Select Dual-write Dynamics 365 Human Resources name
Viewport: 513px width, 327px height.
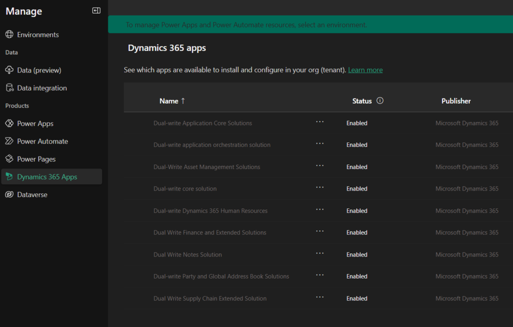210,210
